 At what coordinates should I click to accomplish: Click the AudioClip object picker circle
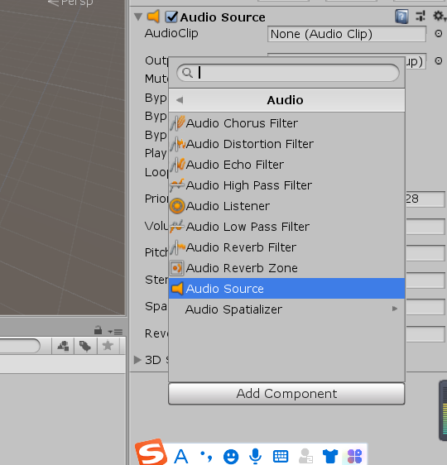(439, 34)
